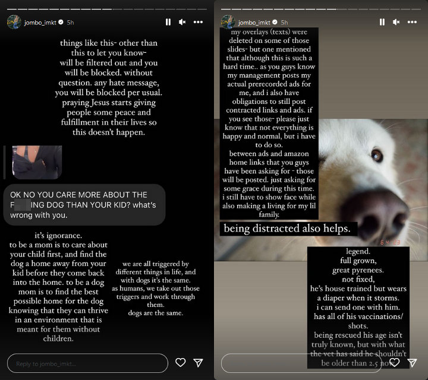
Task: Open jombo_imkt avatar on right story
Action: pyautogui.click(x=228, y=22)
